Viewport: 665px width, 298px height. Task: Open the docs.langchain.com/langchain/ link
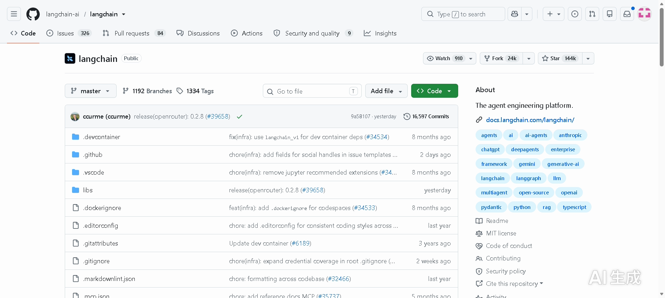[530, 120]
